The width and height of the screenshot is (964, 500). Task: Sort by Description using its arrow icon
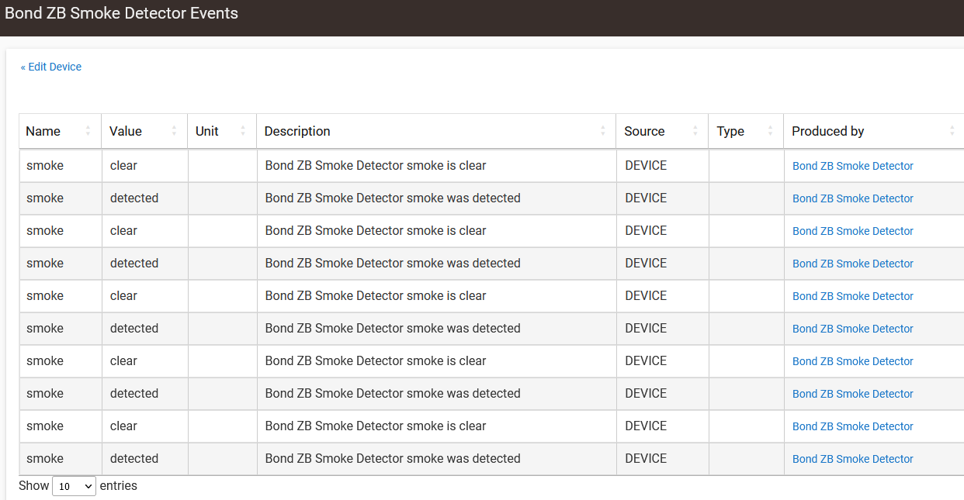(x=602, y=131)
